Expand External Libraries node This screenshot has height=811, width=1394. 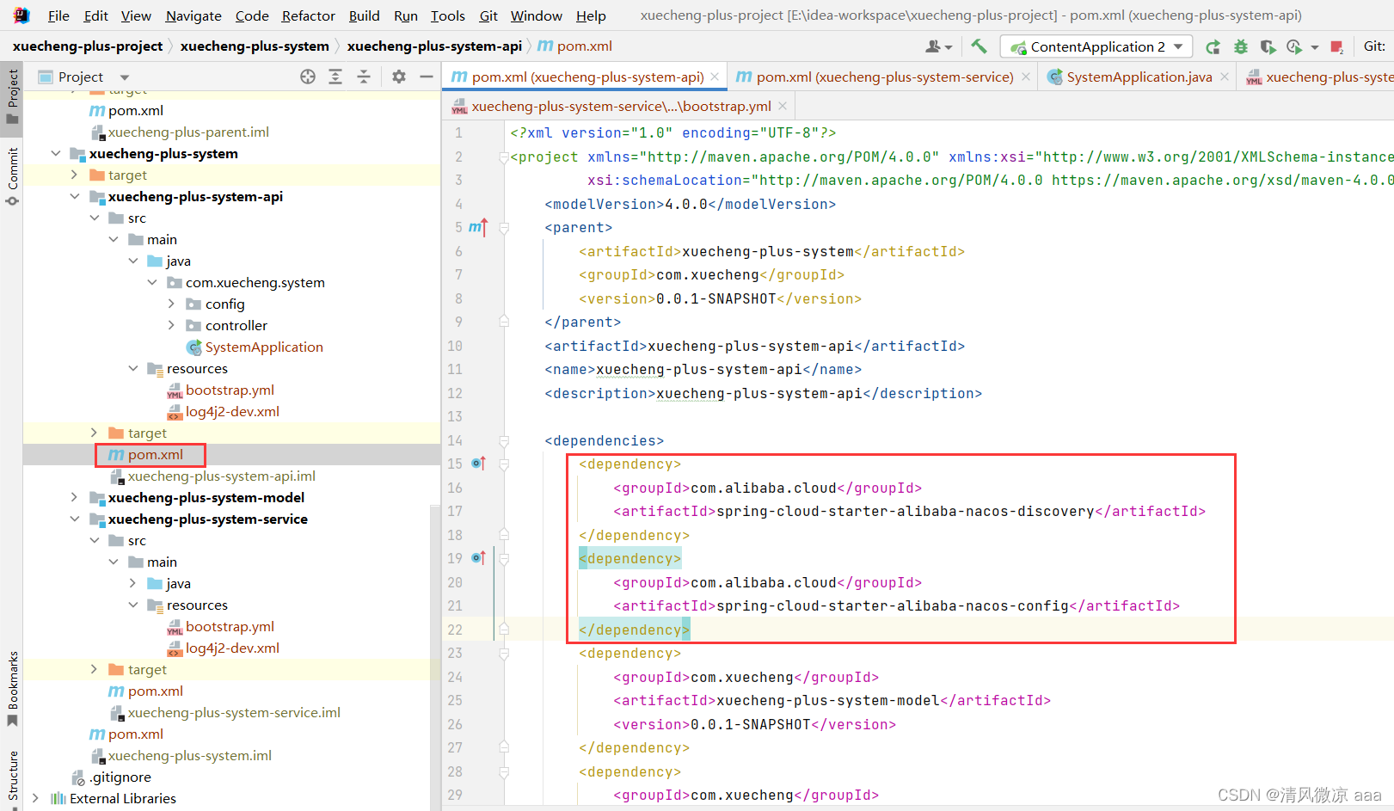[x=35, y=798]
